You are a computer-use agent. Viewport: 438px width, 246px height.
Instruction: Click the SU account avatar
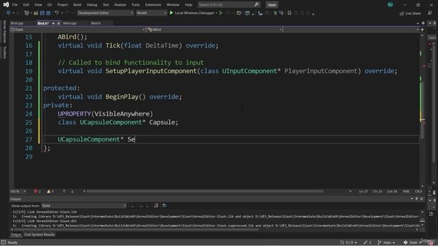390,5
